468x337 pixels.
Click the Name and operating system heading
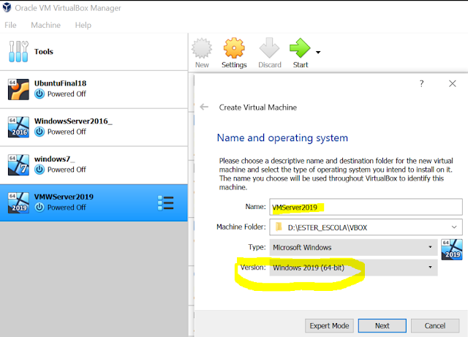(x=282, y=138)
